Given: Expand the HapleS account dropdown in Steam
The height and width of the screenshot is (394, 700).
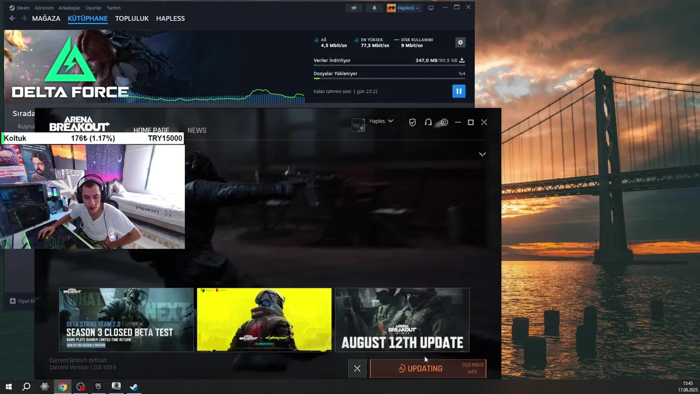Looking at the screenshot, I should pyautogui.click(x=404, y=8).
